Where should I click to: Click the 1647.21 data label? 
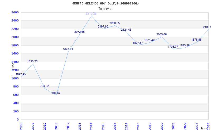68,49
